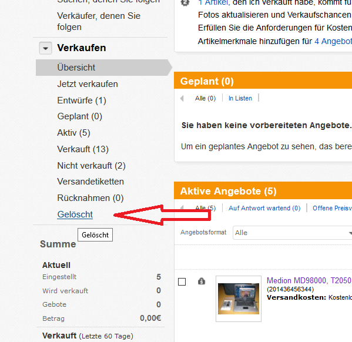Open Verkäufer, denen Sie folgen
The image size is (352, 342).
point(99,21)
